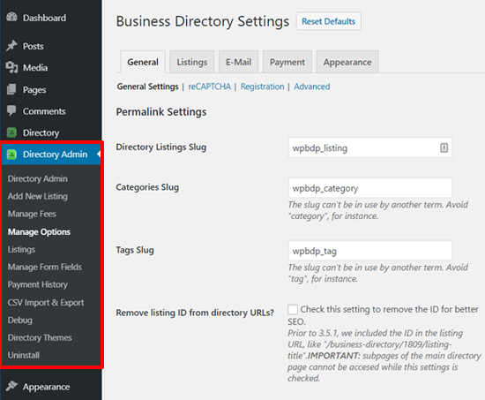Open Manage Fees submenu link

32,214
